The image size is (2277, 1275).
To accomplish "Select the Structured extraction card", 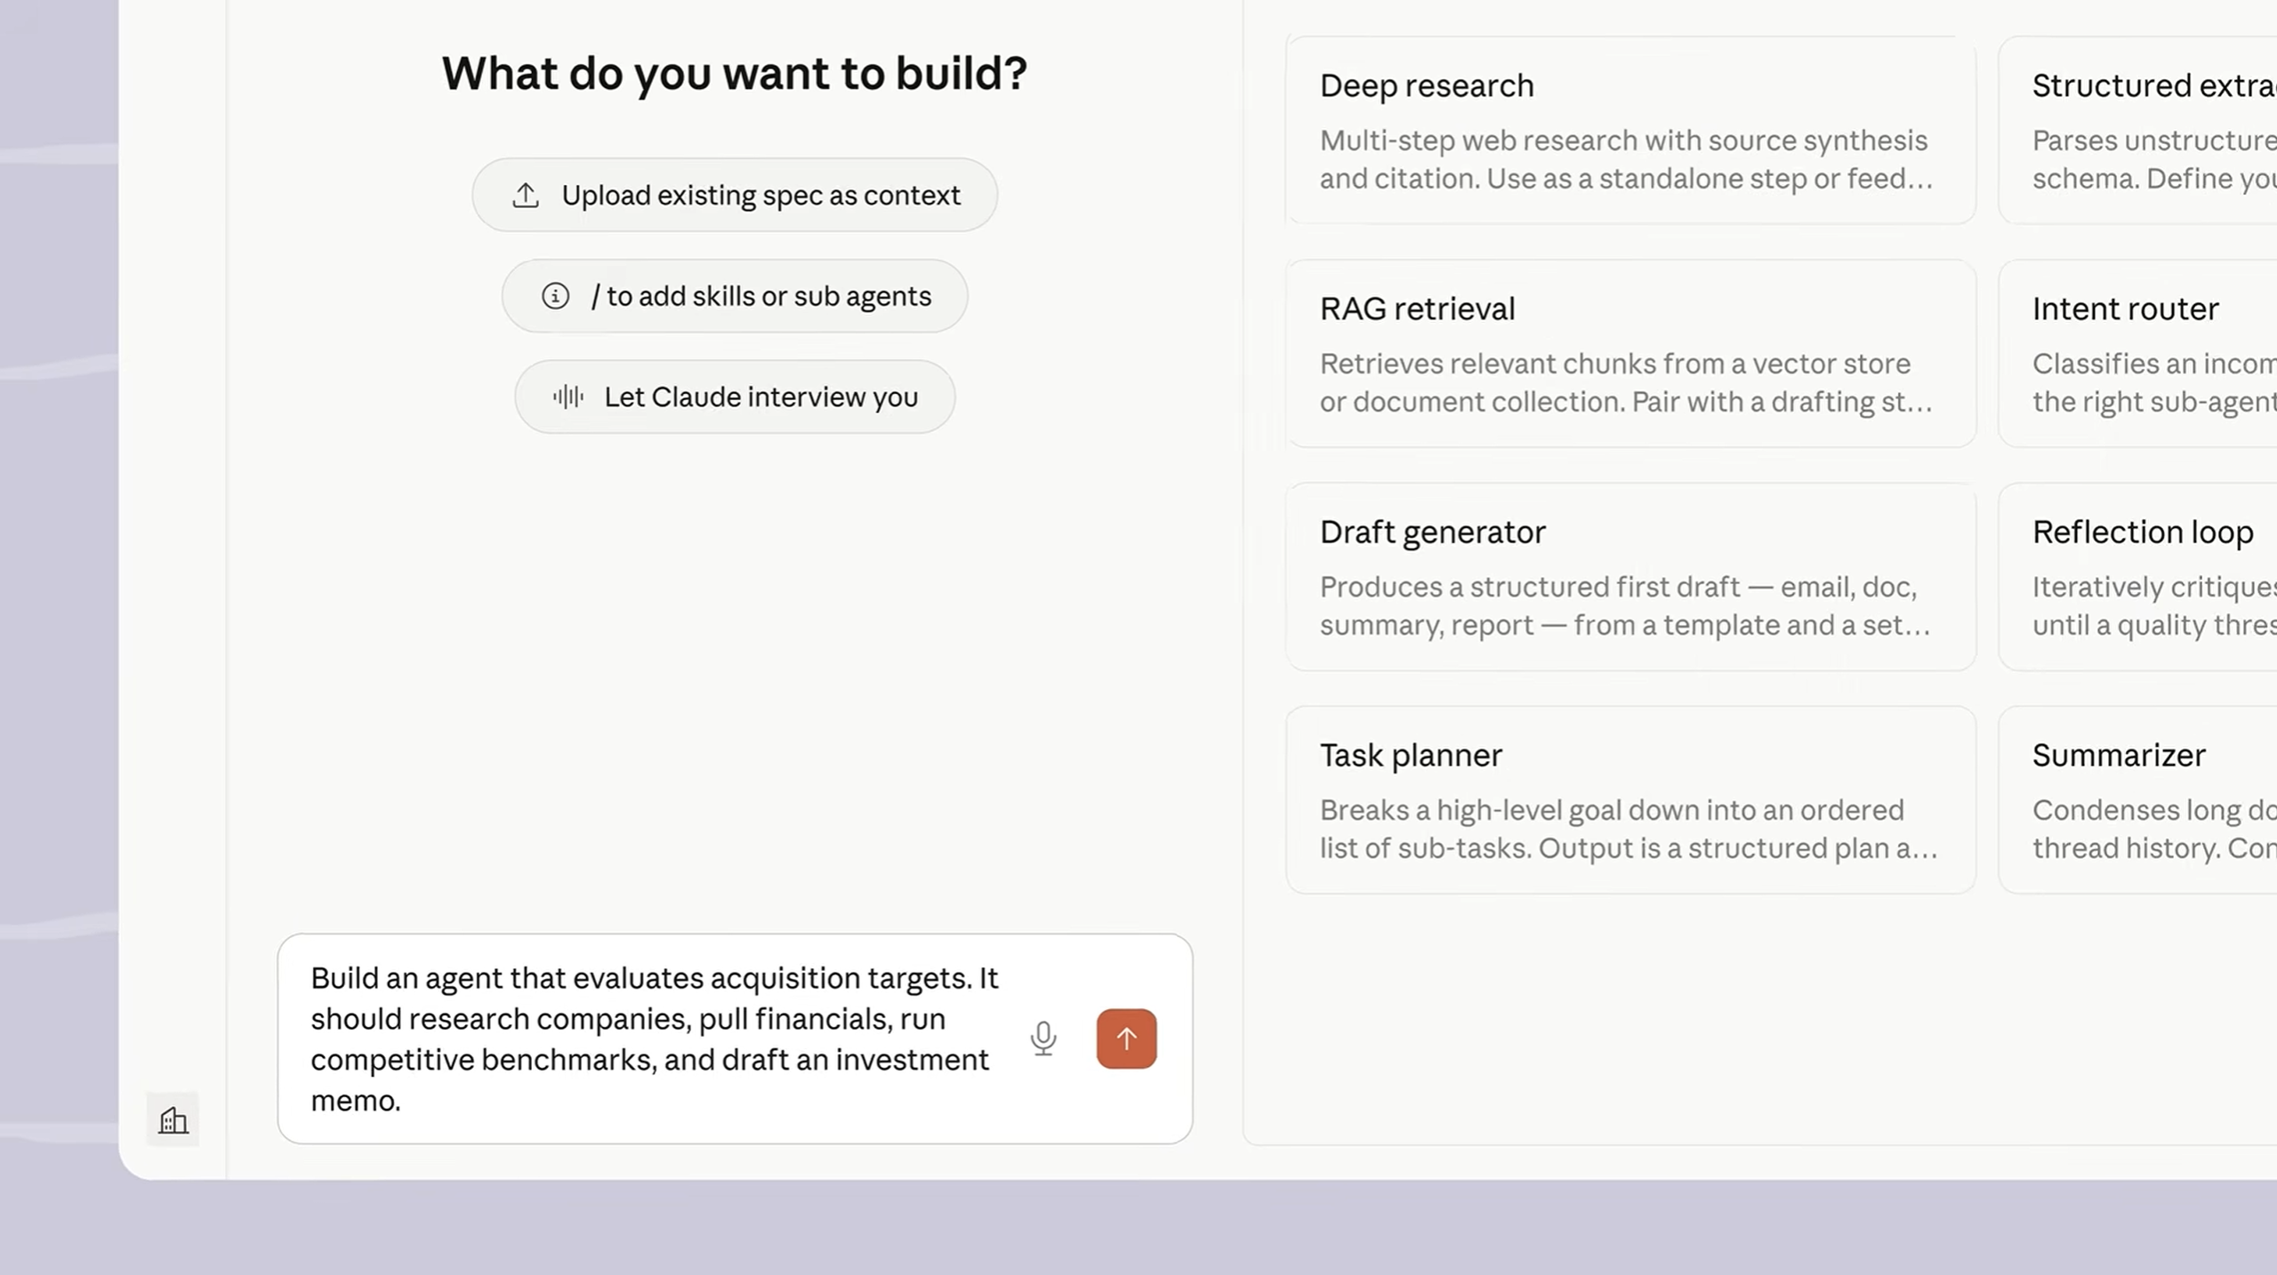I will click(2136, 131).
